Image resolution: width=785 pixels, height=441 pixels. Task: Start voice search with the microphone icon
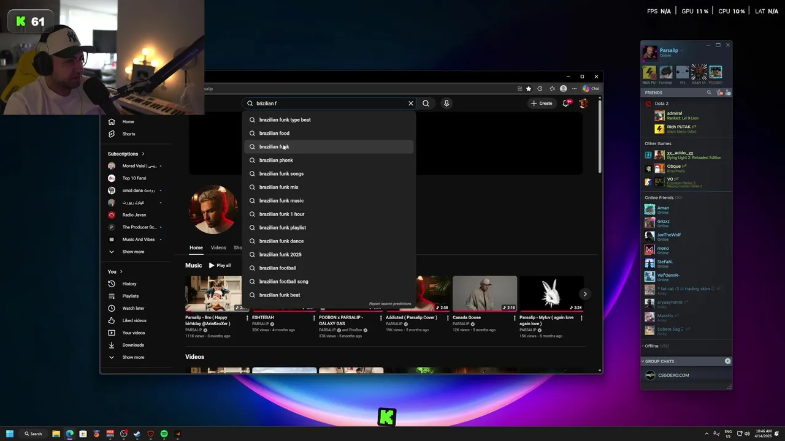point(446,104)
